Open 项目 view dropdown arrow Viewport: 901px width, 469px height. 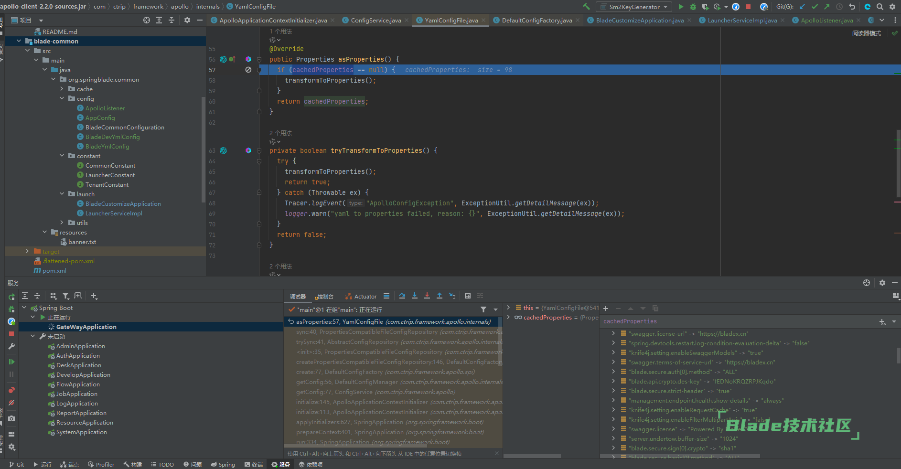click(x=41, y=21)
